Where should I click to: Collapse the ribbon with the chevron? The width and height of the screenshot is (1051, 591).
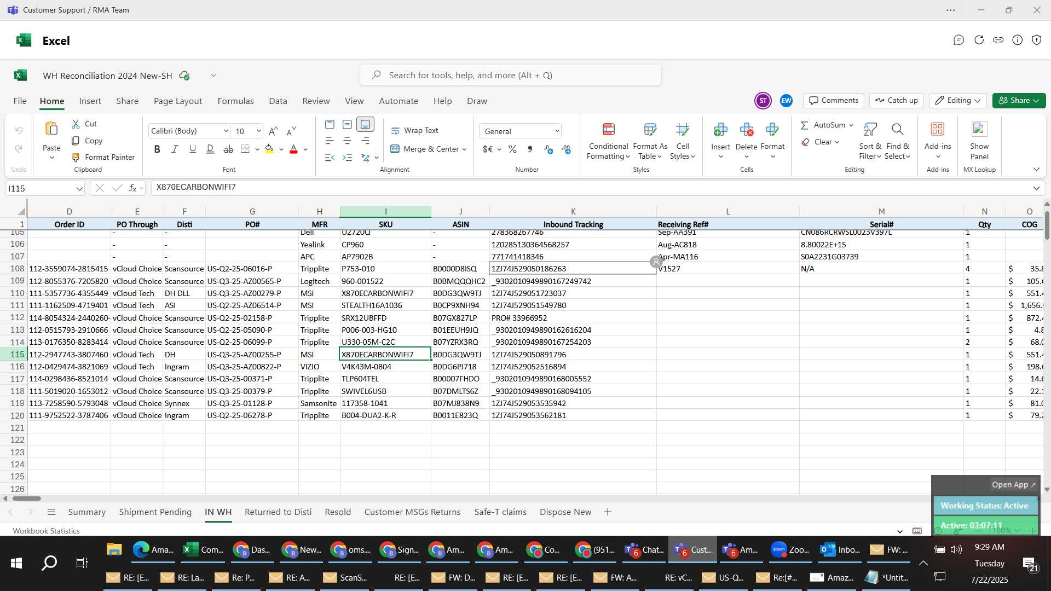pos(1036,170)
